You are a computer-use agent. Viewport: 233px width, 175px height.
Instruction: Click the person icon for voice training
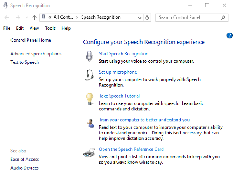90,123
